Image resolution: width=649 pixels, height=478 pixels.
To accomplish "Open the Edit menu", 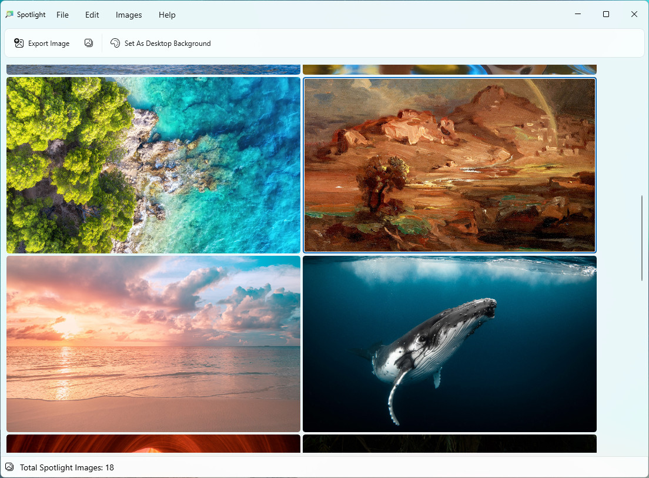I will [x=92, y=15].
